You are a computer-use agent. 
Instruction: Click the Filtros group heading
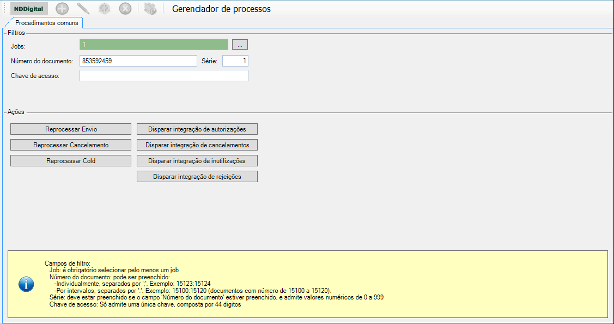coord(16,33)
